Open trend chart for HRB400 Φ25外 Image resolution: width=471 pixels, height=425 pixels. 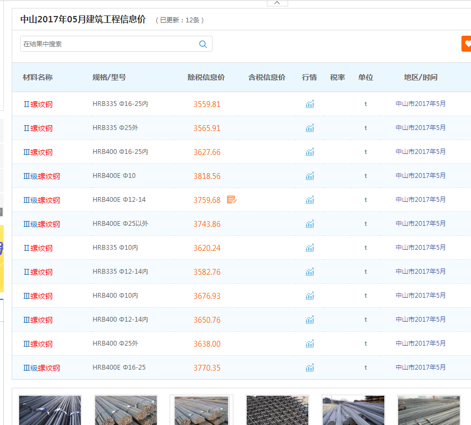tap(310, 344)
